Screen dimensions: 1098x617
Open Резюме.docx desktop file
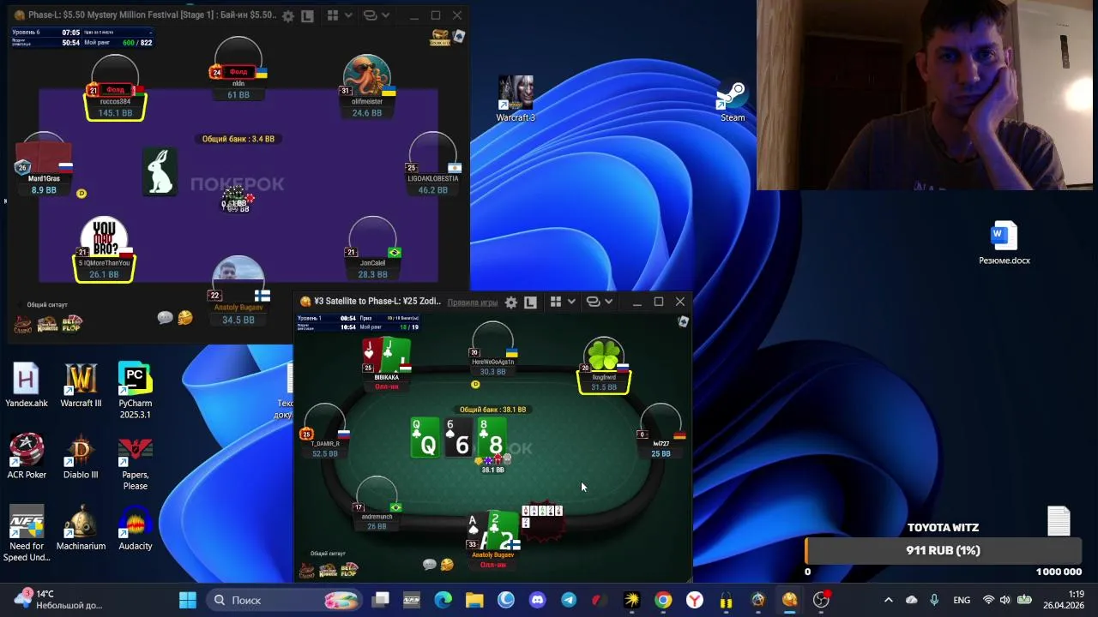1004,243
